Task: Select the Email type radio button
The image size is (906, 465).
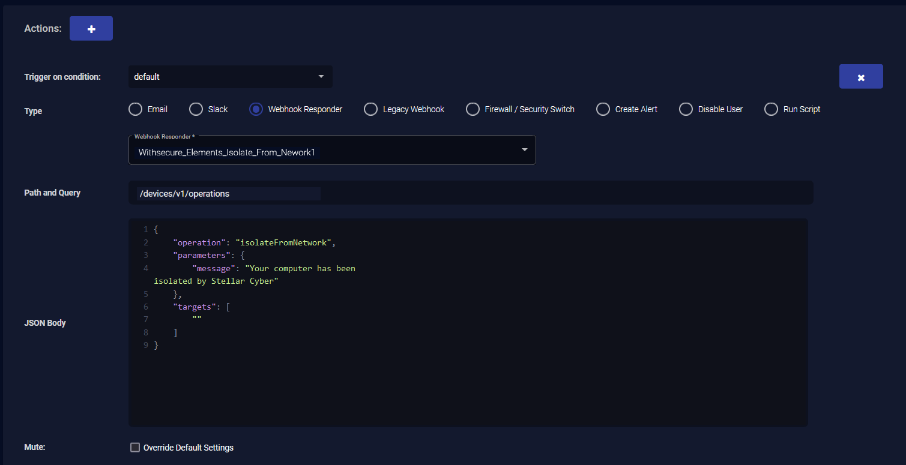Action: [136, 109]
